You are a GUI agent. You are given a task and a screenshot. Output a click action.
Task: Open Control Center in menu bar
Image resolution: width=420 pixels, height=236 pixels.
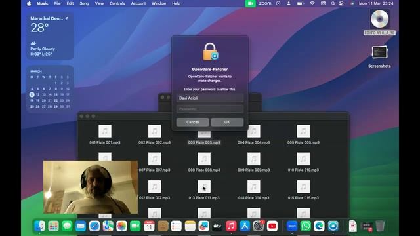point(341,3)
